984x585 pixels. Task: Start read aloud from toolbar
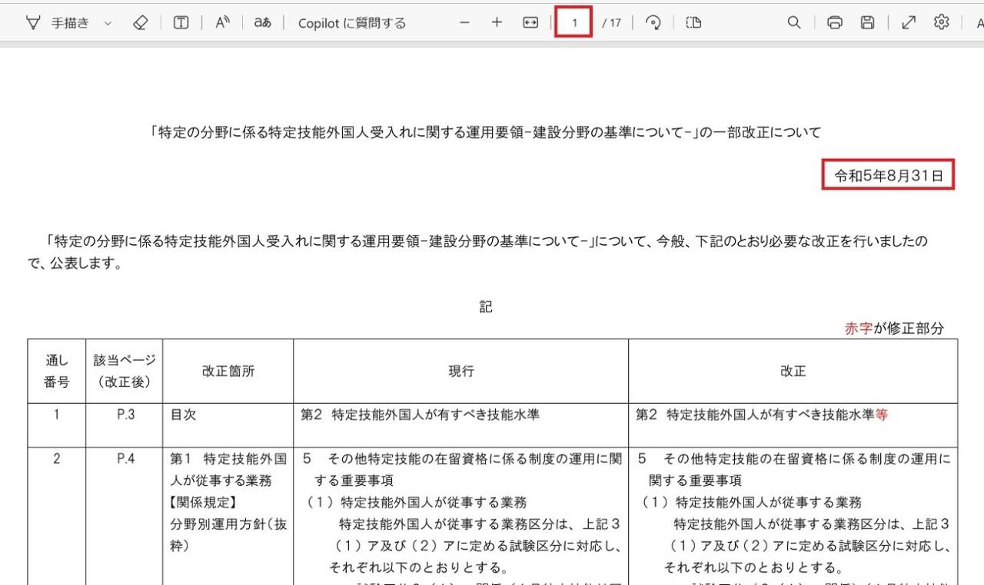pyautogui.click(x=222, y=23)
